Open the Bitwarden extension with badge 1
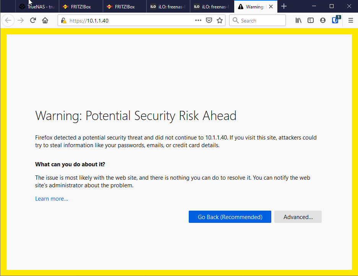Screen dimensions: 358x276 [x=335, y=20]
